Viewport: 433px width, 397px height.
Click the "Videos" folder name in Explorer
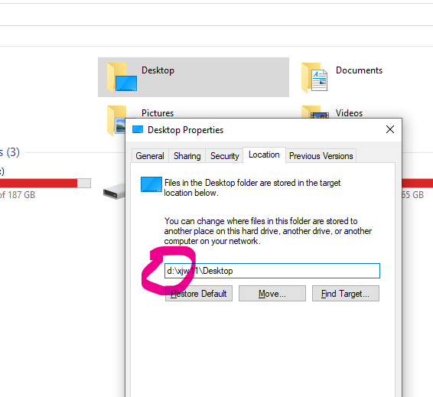tap(349, 113)
